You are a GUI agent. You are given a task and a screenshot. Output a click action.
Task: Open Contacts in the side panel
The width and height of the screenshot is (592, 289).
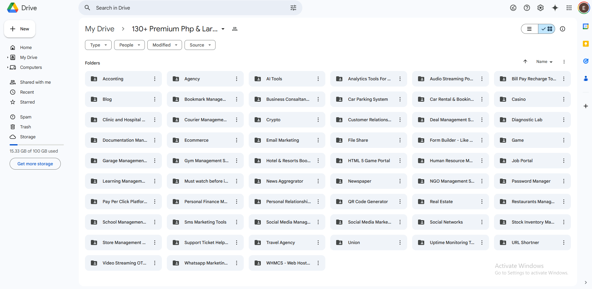pos(586,78)
